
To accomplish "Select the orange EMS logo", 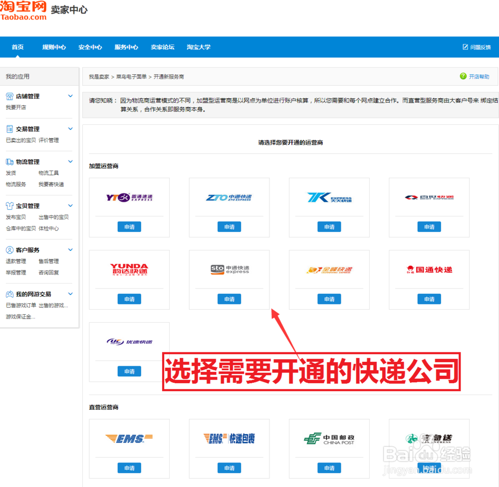I will click(129, 439).
